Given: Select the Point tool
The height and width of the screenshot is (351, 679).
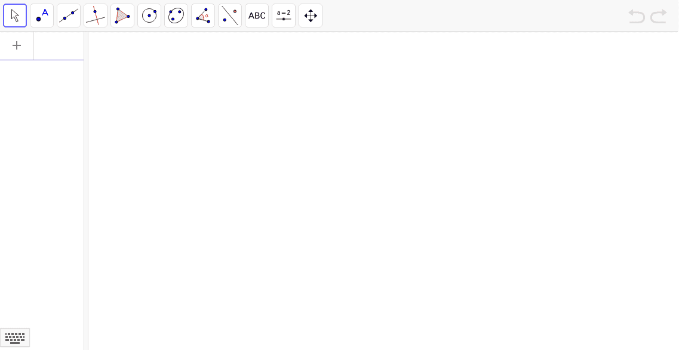Looking at the screenshot, I should 42,16.
